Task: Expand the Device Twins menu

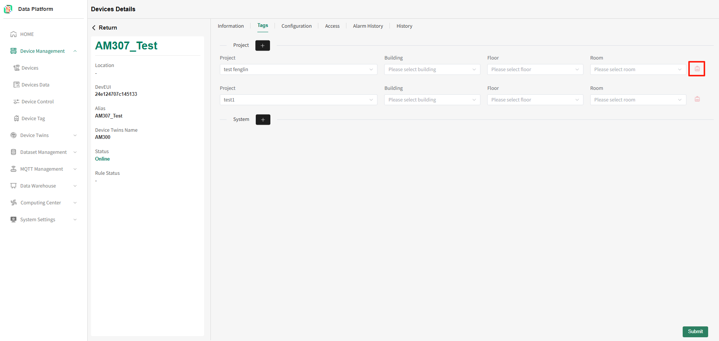Action: (75, 136)
